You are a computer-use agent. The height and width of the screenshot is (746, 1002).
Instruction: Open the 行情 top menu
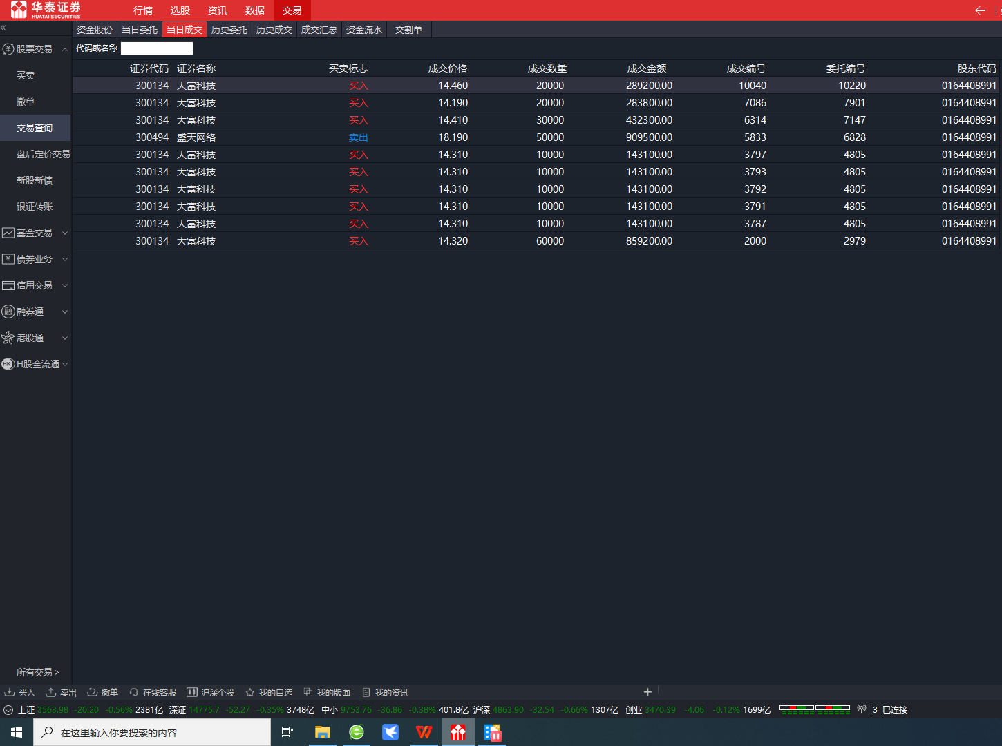coord(143,10)
